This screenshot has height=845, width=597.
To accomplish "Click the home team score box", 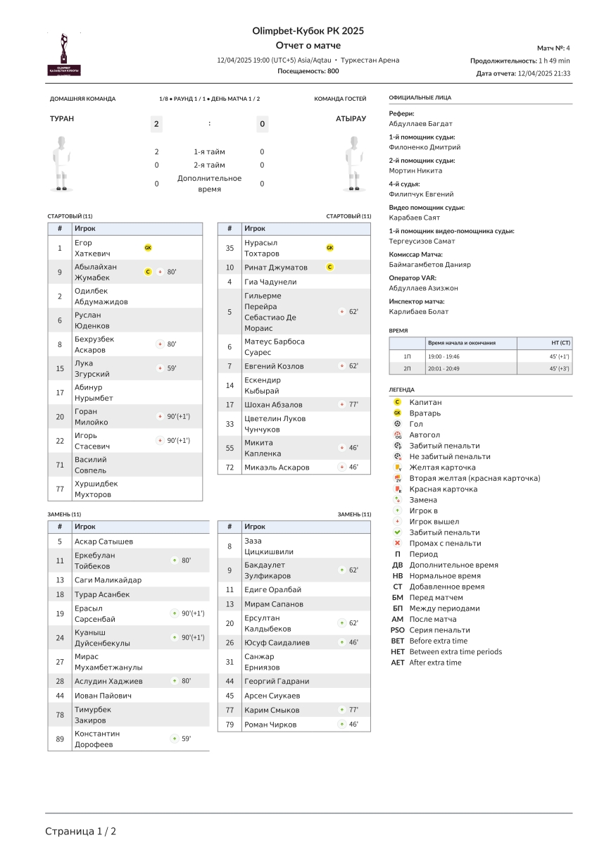I will coord(156,125).
